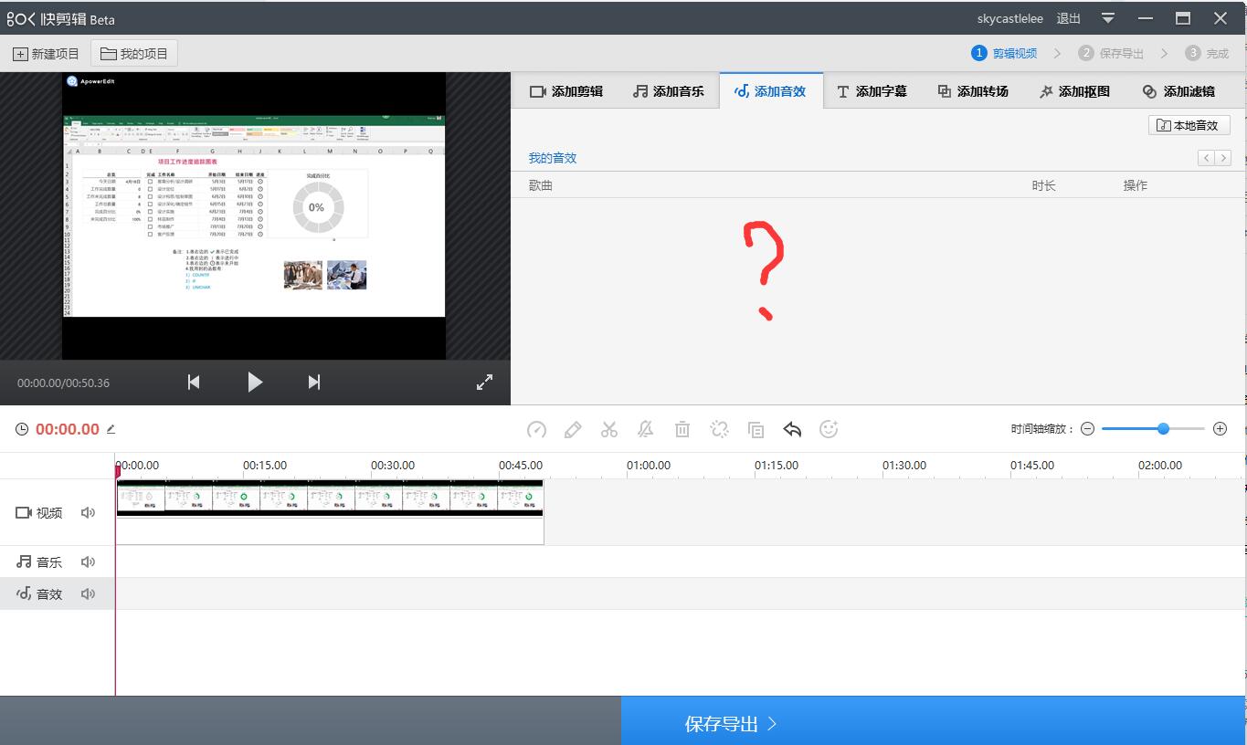Click the copy clip icon
Screen dimensions: 1247x745
pos(756,429)
